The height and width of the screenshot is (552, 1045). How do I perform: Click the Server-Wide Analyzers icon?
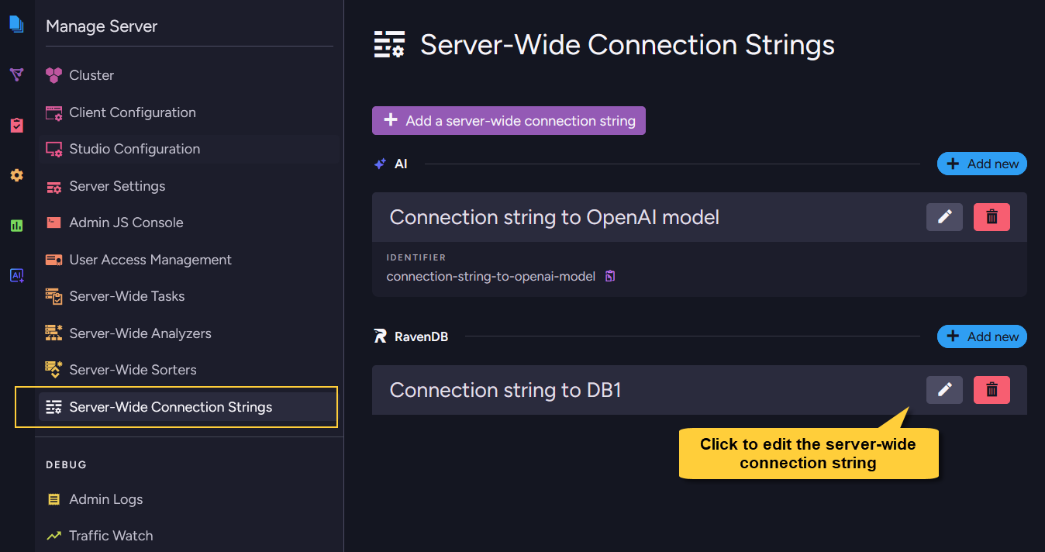53,333
